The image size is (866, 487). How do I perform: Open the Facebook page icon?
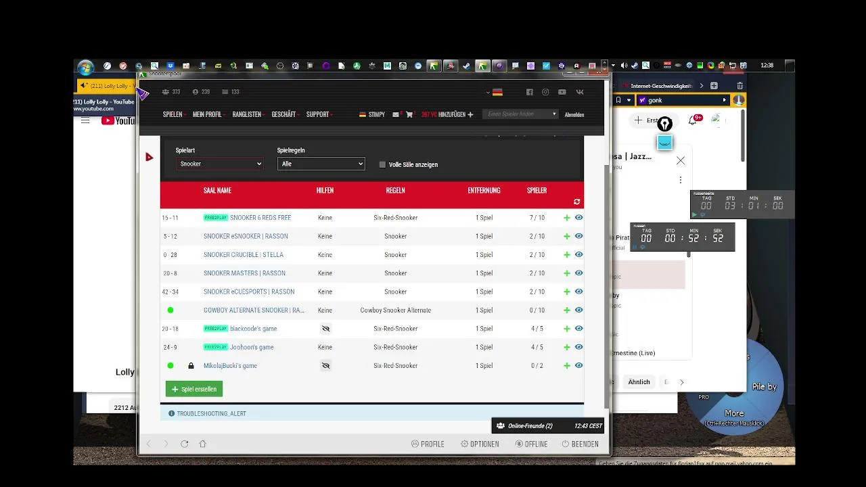[x=530, y=92]
